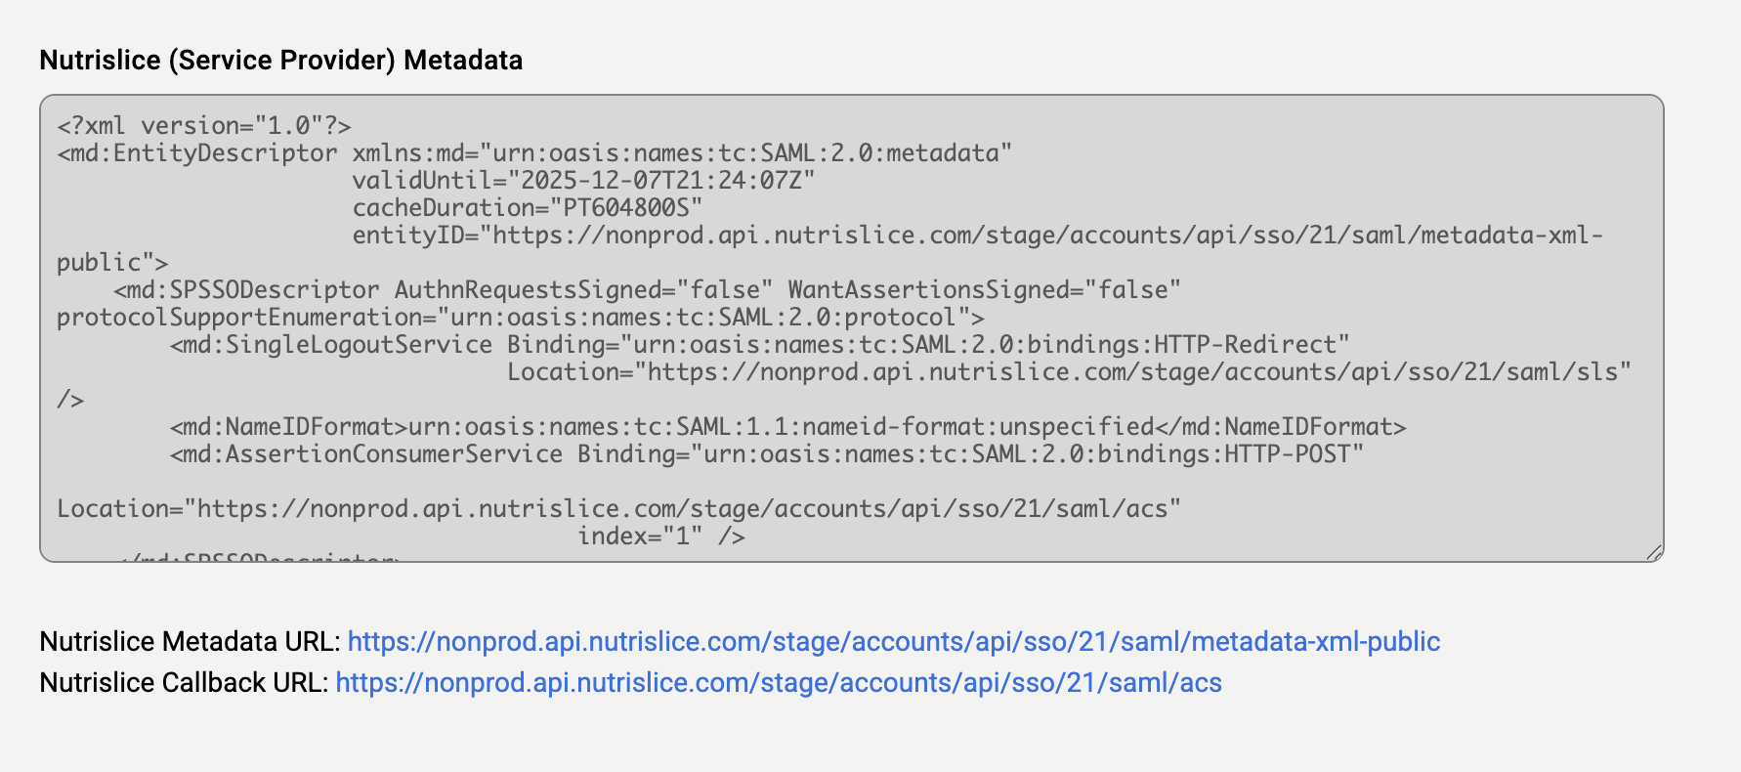Click the md:EntityDescriptor opening tag
The height and width of the screenshot is (772, 1741).
197,153
